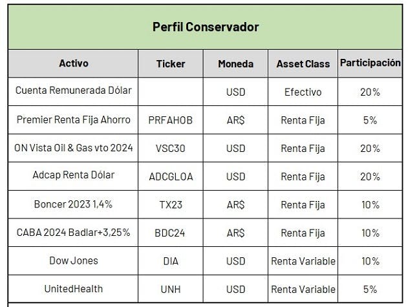Screen dimensions: 408x307
Task: Click the Moneda column header
Action: [x=235, y=63]
